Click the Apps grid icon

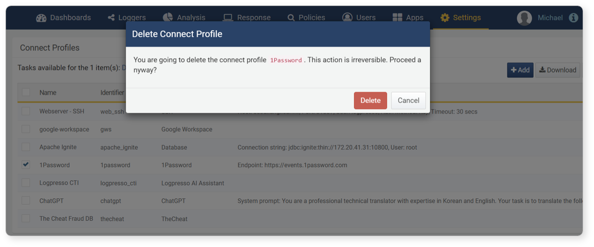(x=397, y=18)
